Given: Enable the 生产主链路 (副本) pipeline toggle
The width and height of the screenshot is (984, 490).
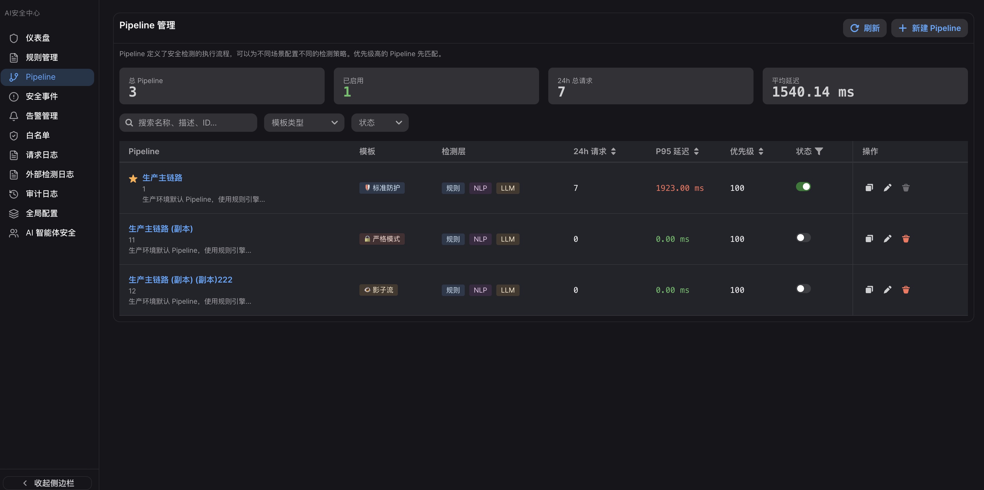Looking at the screenshot, I should [803, 238].
